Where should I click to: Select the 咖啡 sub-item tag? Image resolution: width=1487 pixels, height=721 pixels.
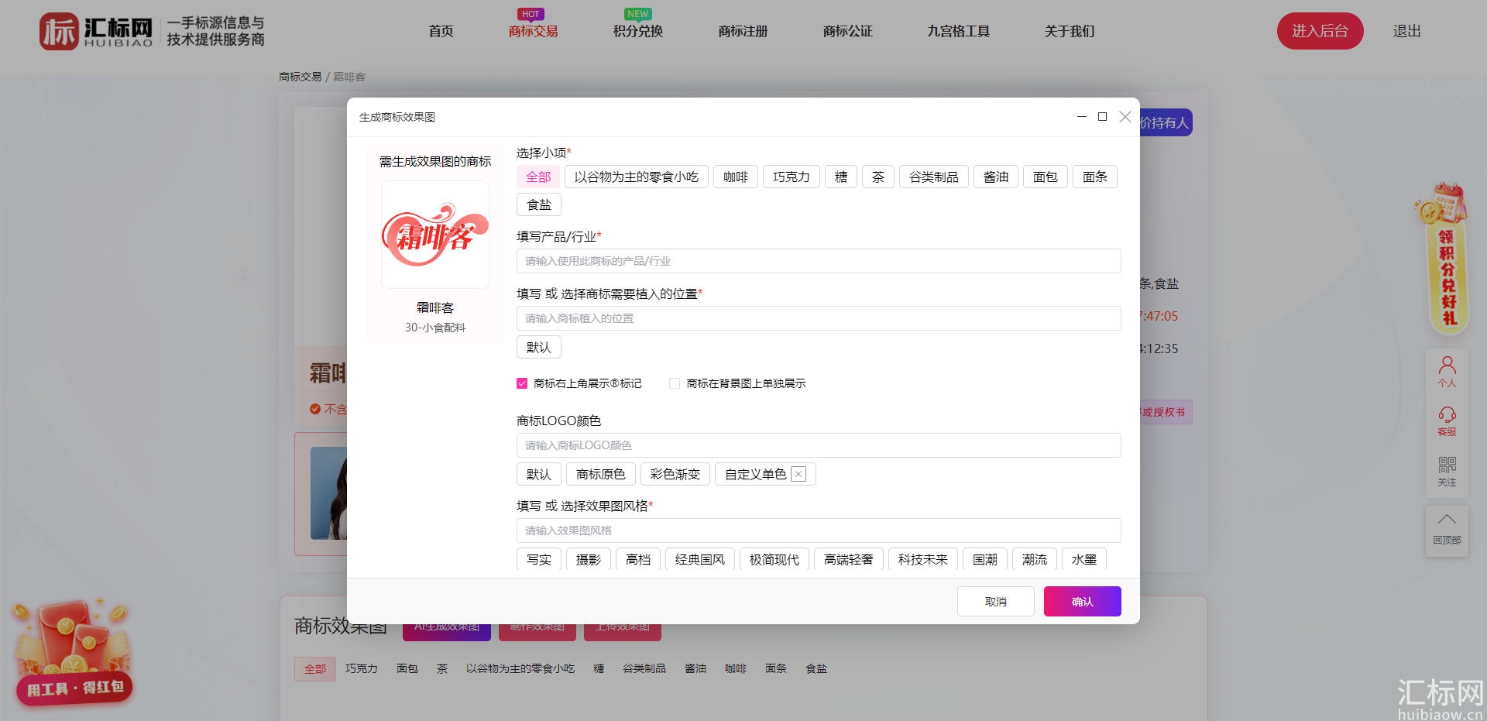coord(736,177)
